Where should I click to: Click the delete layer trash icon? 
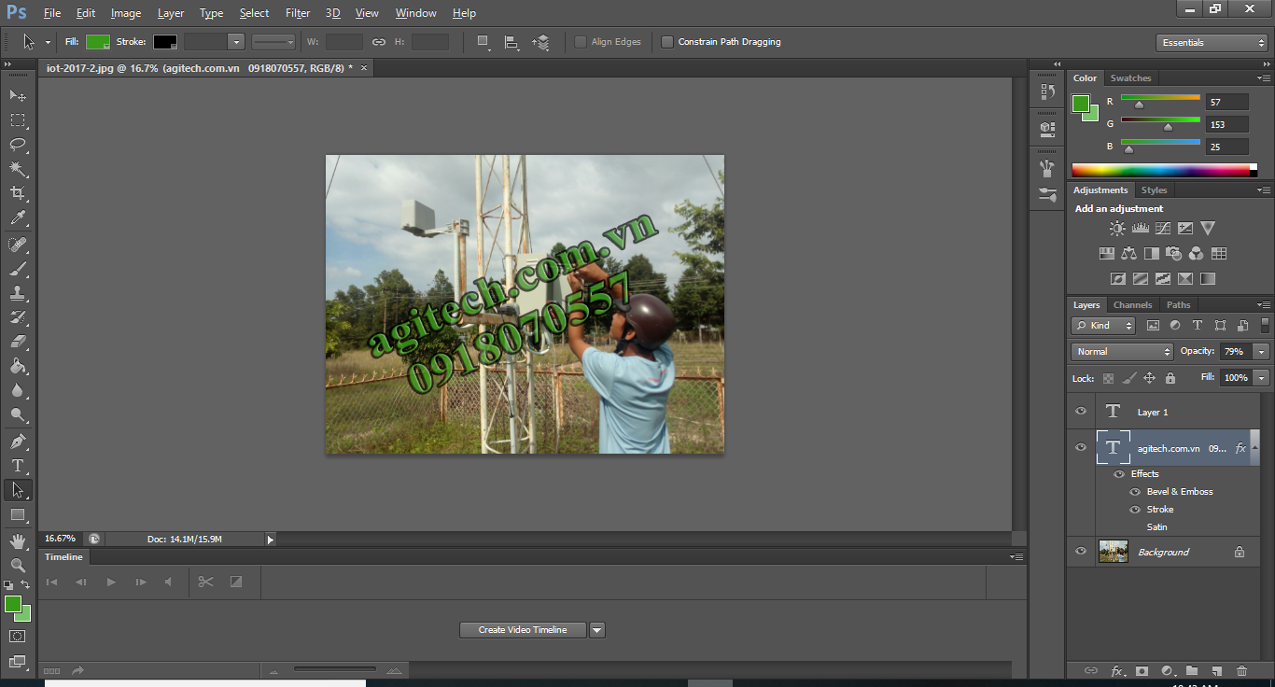point(1241,670)
